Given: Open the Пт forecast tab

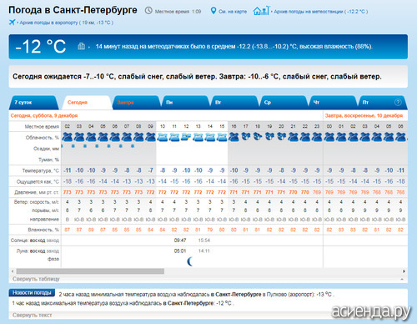Looking at the screenshot, I should (383, 103).
